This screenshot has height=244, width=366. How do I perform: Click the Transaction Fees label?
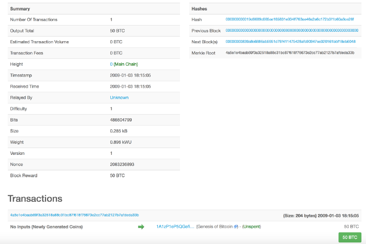point(27,53)
